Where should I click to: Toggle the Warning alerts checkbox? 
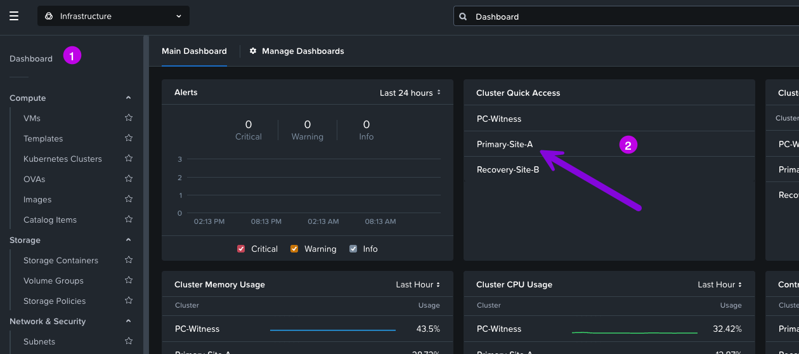point(294,249)
